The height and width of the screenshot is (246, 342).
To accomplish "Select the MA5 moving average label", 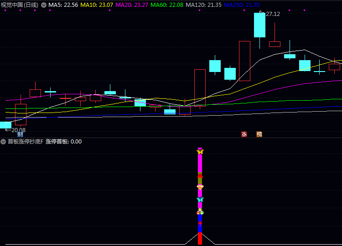I will pyautogui.click(x=63, y=5).
